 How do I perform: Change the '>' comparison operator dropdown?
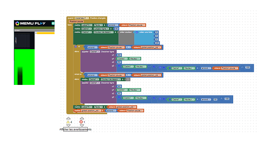click(128, 47)
